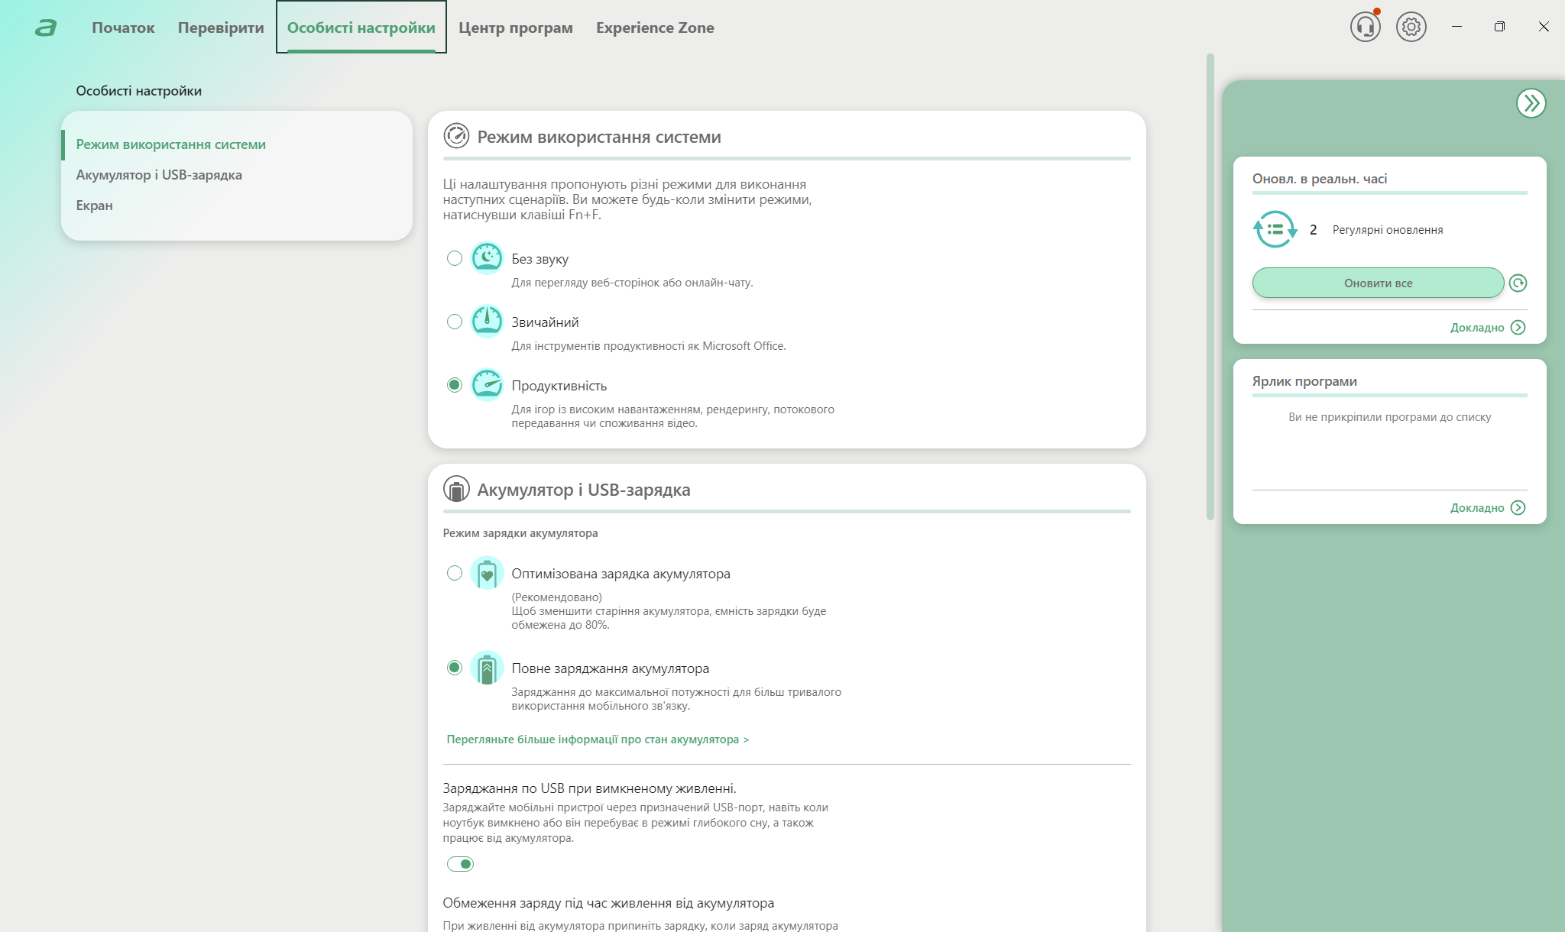Choose Оптимізована зарядка акумулятора radio option
The height and width of the screenshot is (932, 1565).
tap(455, 573)
